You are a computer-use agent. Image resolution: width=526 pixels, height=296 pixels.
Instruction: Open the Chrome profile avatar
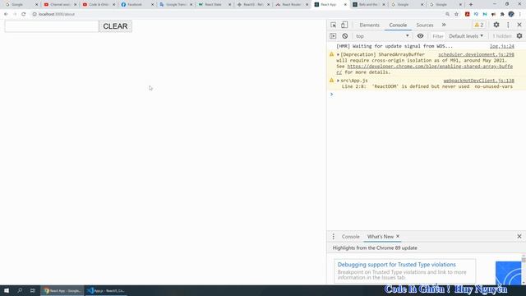pos(511,14)
